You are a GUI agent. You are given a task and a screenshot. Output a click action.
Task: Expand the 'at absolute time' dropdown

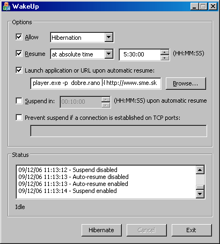[x=109, y=54]
